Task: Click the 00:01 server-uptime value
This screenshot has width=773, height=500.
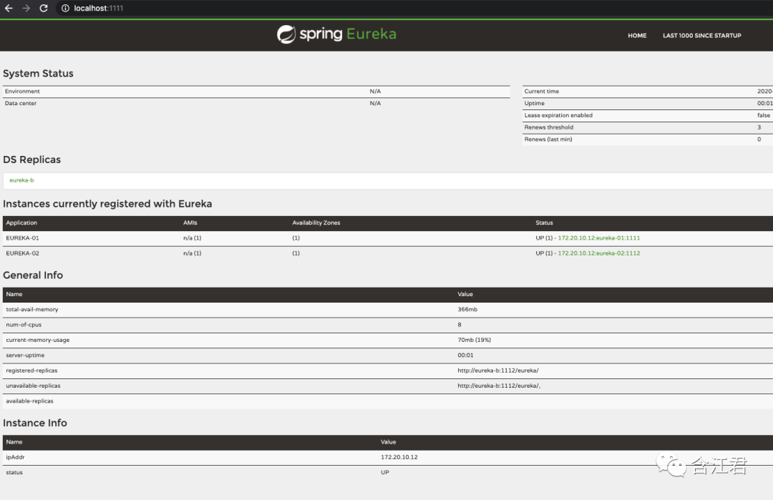Action: [x=465, y=356]
